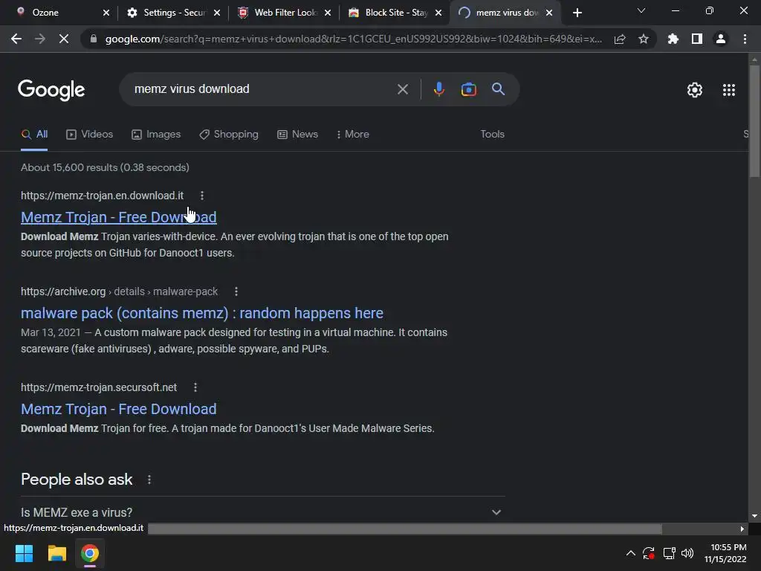Clear the Google search box

[x=402, y=89]
